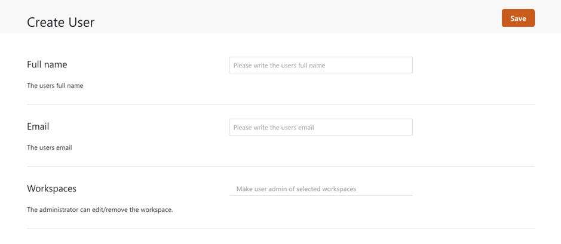The height and width of the screenshot is (244, 561).
Task: Click the divider line below Workspaces section
Action: click(x=281, y=228)
